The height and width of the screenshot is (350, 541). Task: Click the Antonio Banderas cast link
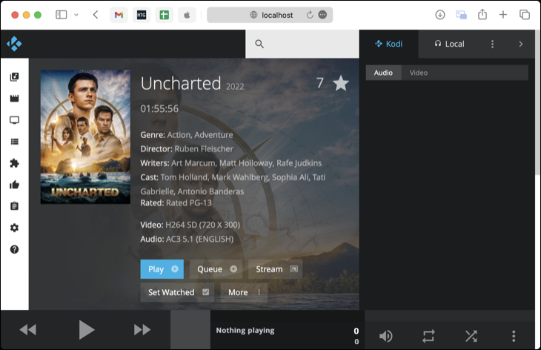[x=211, y=191]
